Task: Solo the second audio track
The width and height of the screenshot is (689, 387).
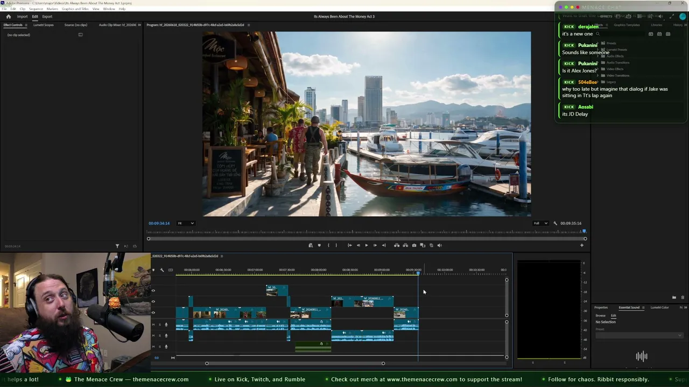Action: [159, 335]
